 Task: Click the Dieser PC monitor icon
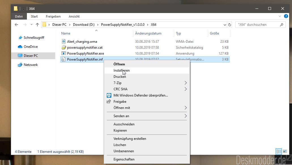click(20, 56)
